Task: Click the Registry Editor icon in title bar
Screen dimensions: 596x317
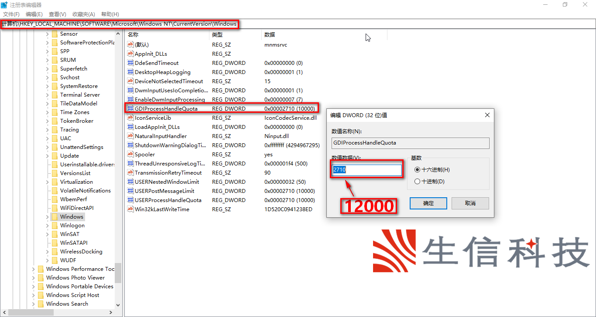Action: 5,4
